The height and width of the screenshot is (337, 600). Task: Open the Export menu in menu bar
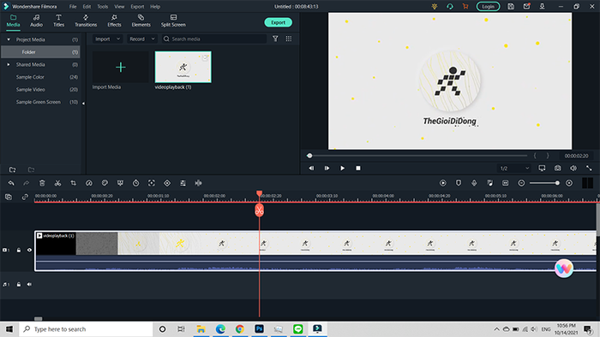click(x=137, y=7)
